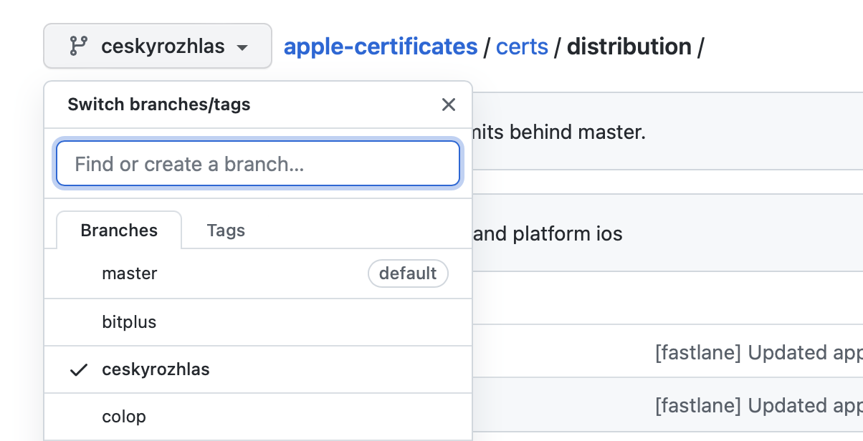Click the 'default' badge next to master
The image size is (863, 441).
(x=408, y=273)
